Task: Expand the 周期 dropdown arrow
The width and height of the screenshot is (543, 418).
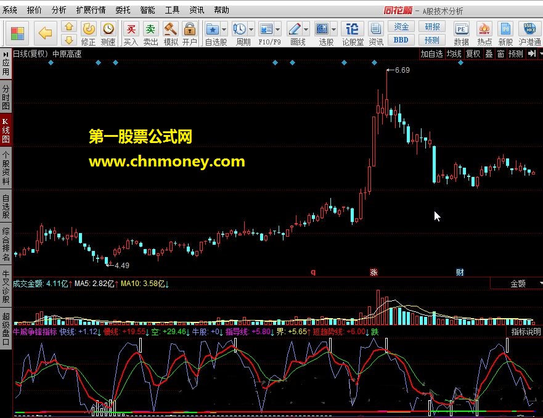Action: click(x=251, y=30)
